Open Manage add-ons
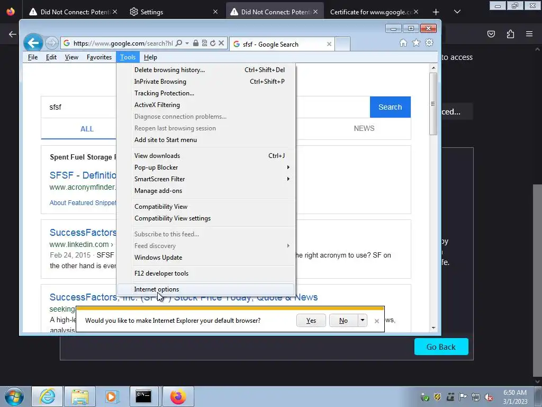542x407 pixels. pos(206,191)
